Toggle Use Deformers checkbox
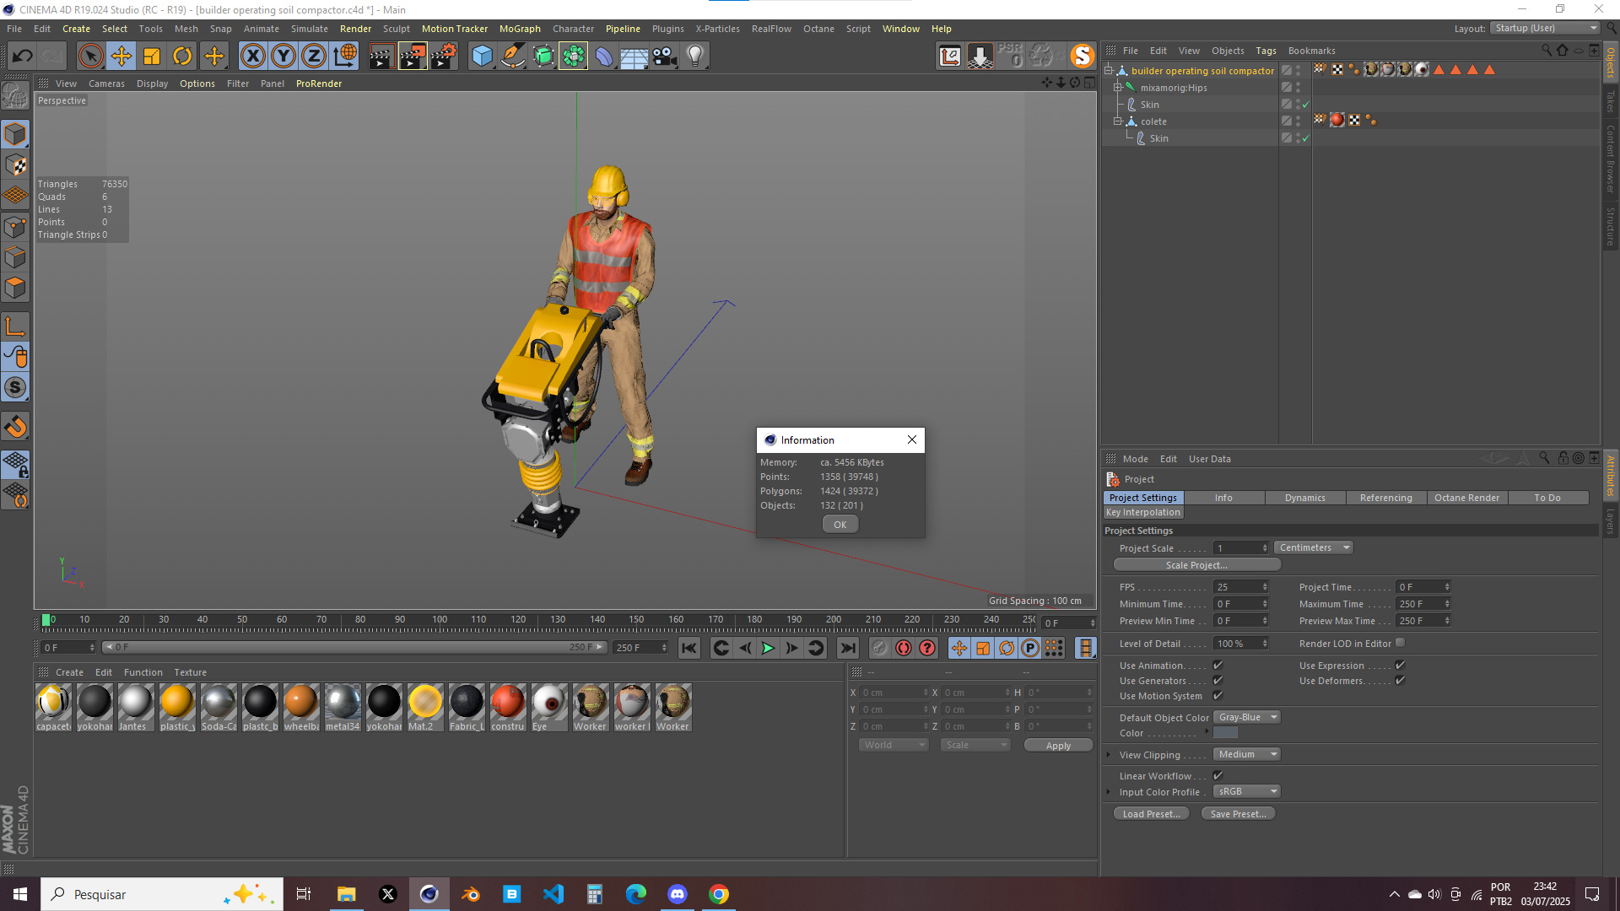This screenshot has height=911, width=1620. (x=1400, y=681)
